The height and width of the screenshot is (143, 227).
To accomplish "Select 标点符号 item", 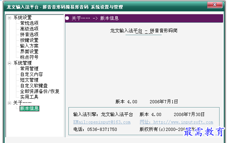I will [x=29, y=57].
